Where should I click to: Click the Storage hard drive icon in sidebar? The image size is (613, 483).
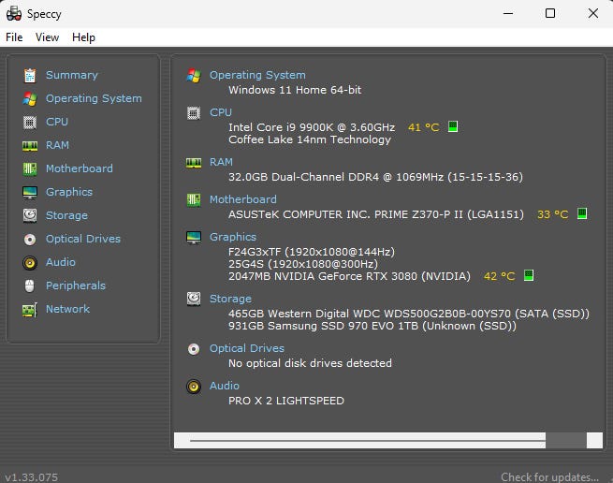click(x=30, y=215)
